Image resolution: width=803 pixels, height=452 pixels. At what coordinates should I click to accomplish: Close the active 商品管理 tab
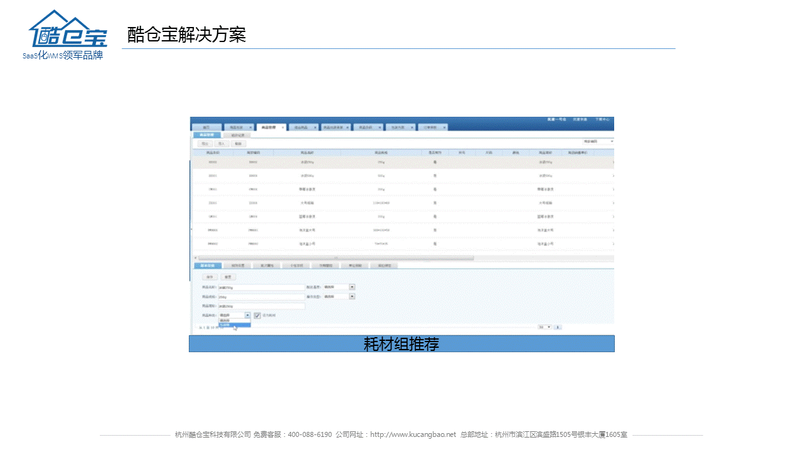click(283, 127)
